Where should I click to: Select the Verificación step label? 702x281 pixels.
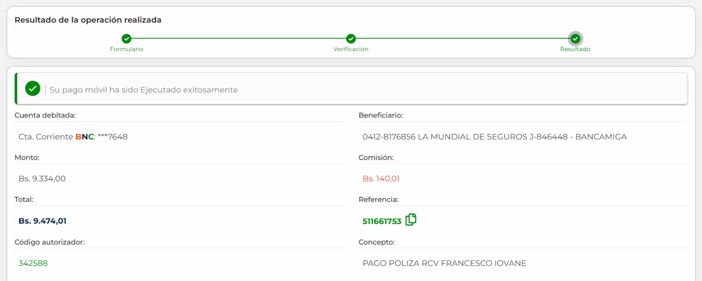coord(351,49)
